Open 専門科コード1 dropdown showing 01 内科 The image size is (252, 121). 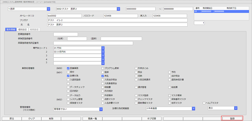[x=103, y=48]
